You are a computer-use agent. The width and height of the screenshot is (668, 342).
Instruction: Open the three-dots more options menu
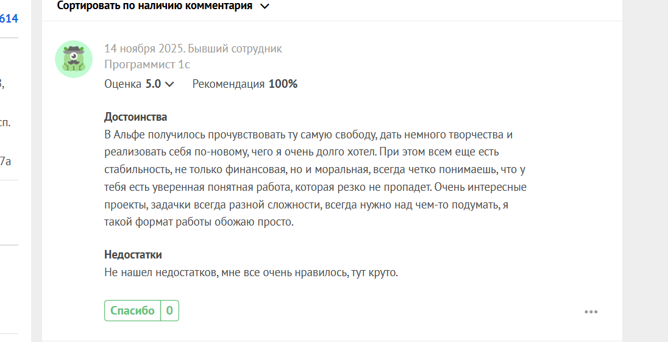point(591,312)
